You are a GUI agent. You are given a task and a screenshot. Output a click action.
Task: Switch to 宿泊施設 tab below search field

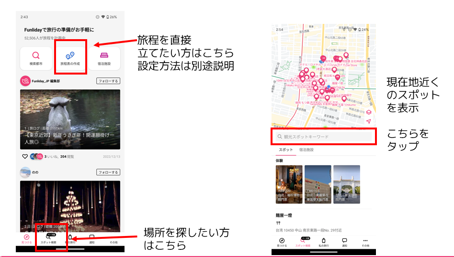click(x=306, y=150)
